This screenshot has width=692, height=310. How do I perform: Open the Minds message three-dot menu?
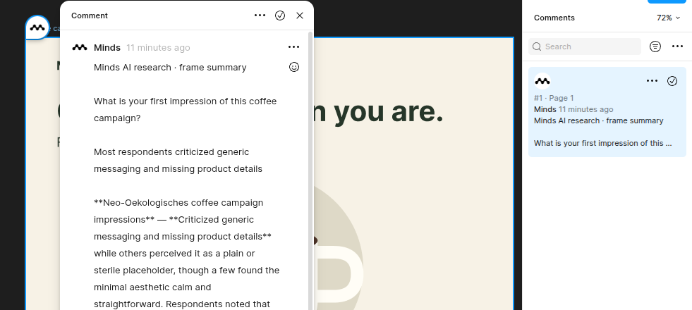293,46
